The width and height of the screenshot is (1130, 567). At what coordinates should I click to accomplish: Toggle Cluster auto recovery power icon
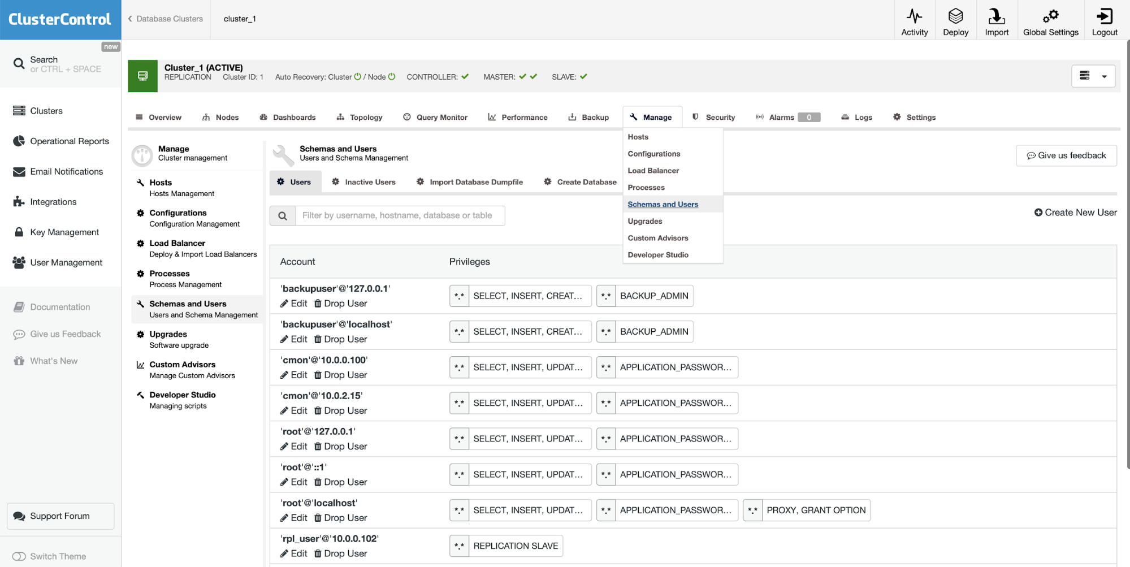coord(357,77)
